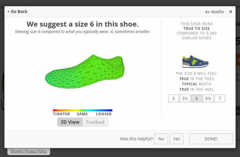240x157 pixels.
Task: Open the Shoefitr Privacy Policy link
Action: tap(28, 151)
